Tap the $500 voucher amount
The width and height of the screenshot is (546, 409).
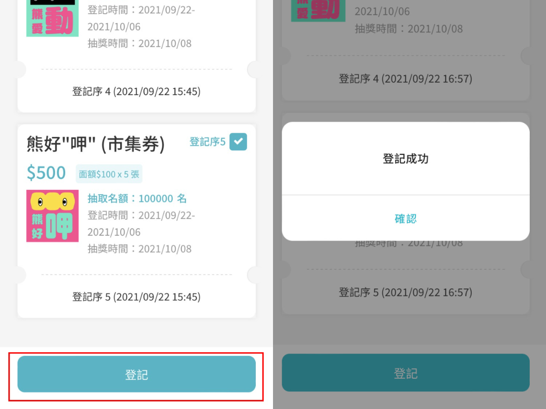point(46,173)
